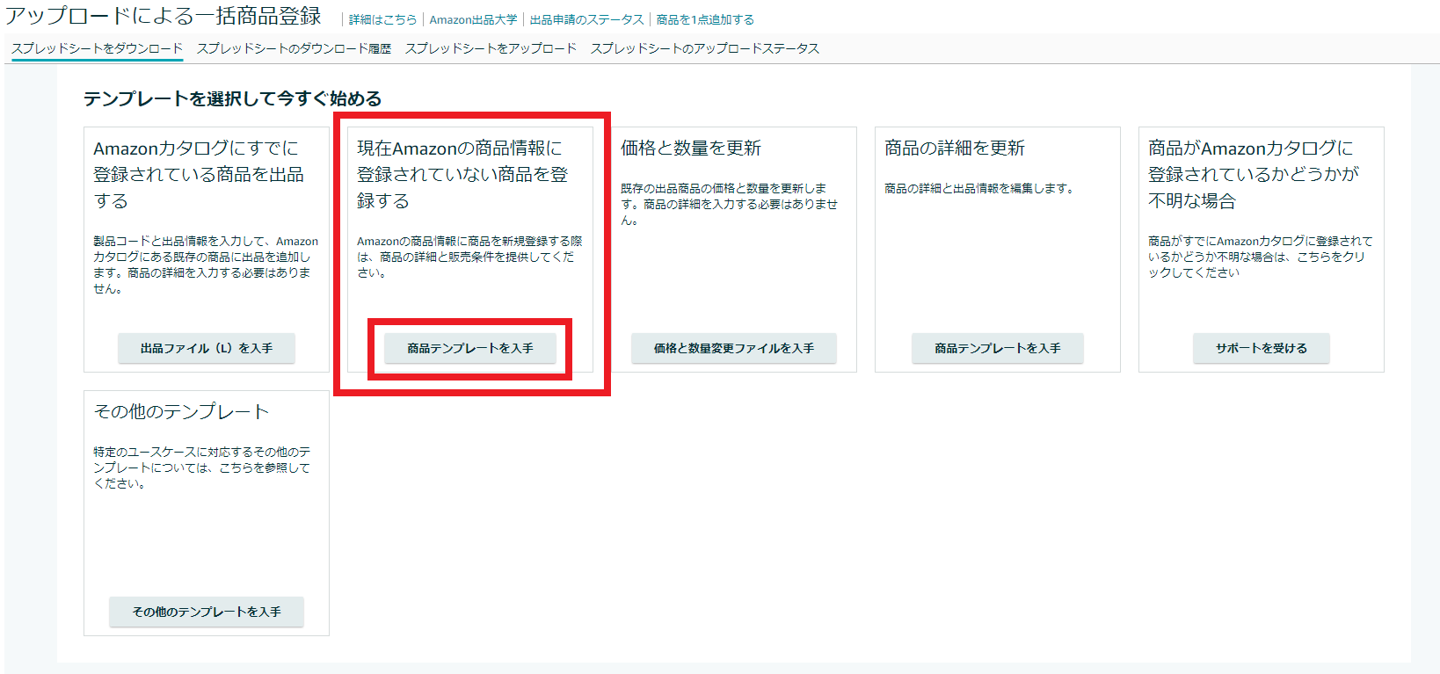Click 商品を1点追加する link
The image size is (1440, 674).
point(705,19)
